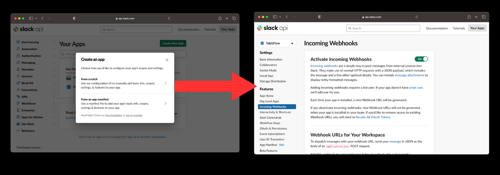Image resolution: width=500 pixels, height=175 pixels.
Task: Expand Interactivity chevron in left sidebar
Action: click(54, 90)
